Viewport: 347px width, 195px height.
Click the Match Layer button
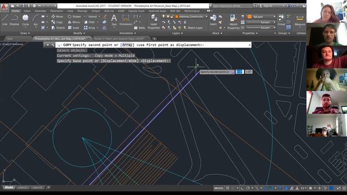tap(193, 28)
